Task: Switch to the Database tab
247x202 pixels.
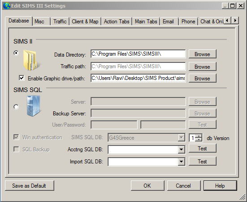Action: pyautogui.click(x=19, y=21)
